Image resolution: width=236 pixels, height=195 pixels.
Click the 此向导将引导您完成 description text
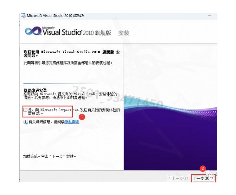coord(68,63)
